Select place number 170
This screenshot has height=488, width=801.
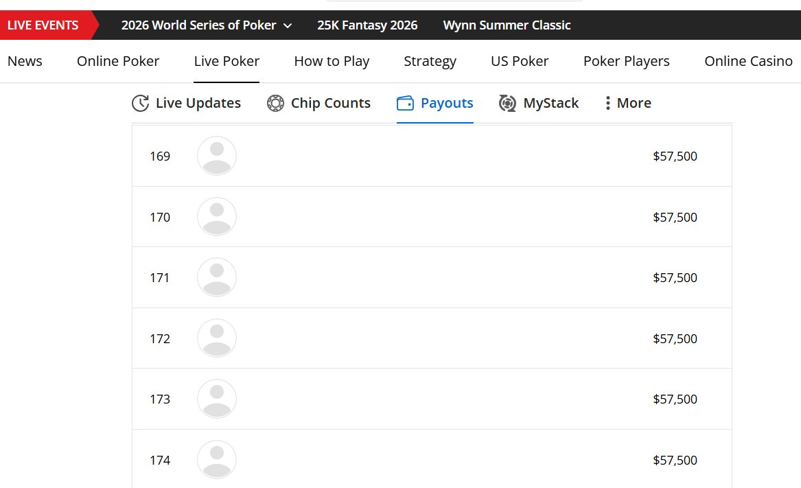[x=160, y=217]
